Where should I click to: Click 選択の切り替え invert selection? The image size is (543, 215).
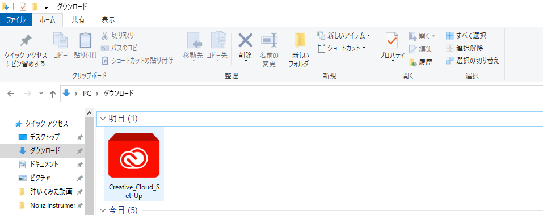472,61
